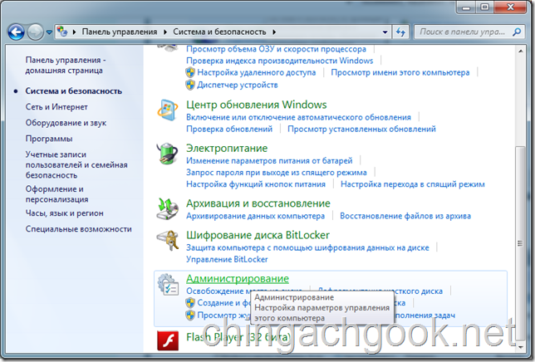Click the vertical scrollbar thumb

(520, 243)
